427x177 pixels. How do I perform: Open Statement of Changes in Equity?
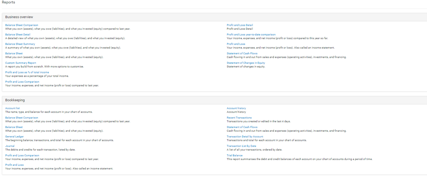246,63
